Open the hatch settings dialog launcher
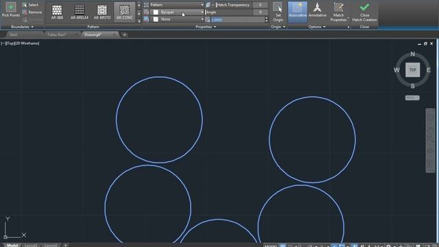The width and height of the screenshot is (439, 247). coord(348,27)
